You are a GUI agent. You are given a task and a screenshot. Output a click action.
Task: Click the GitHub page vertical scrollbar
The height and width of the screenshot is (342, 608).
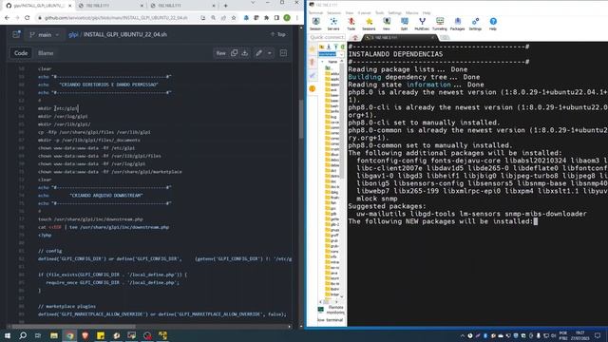click(x=301, y=118)
